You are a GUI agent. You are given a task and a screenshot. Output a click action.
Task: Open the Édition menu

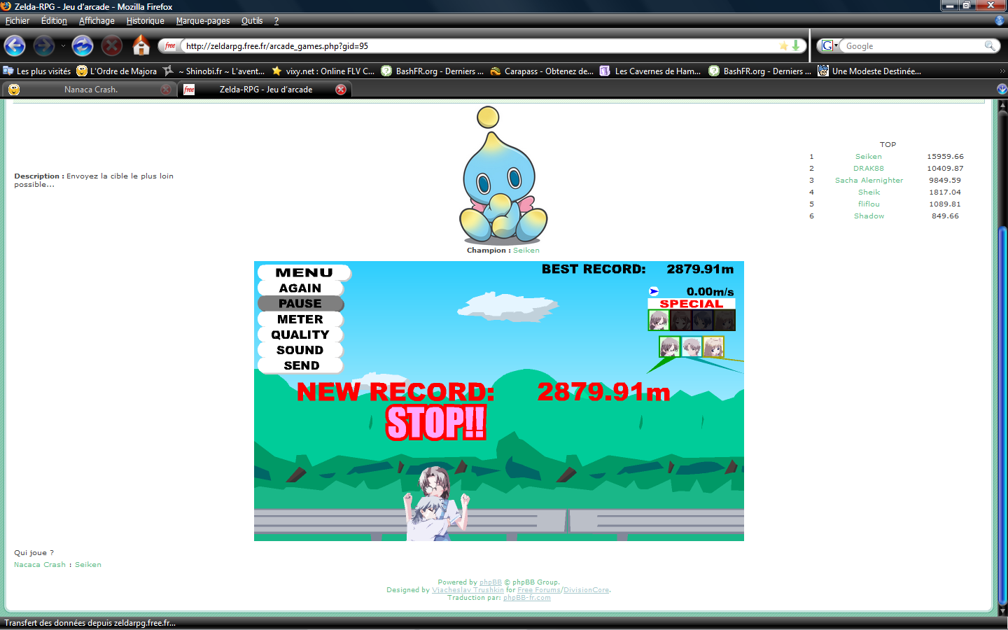coord(54,21)
